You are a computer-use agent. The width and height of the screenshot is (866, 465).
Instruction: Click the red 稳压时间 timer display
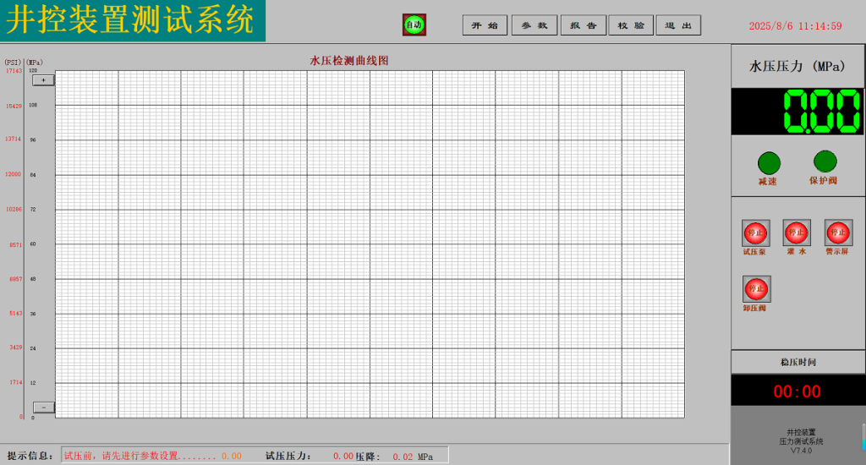[x=797, y=391]
